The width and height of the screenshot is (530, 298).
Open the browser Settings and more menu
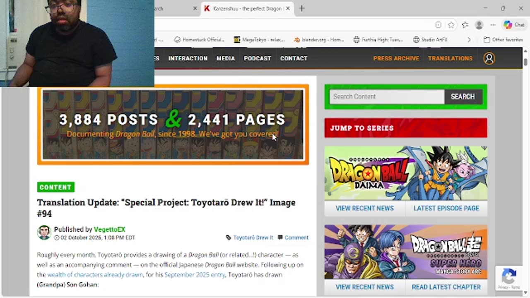(x=493, y=25)
